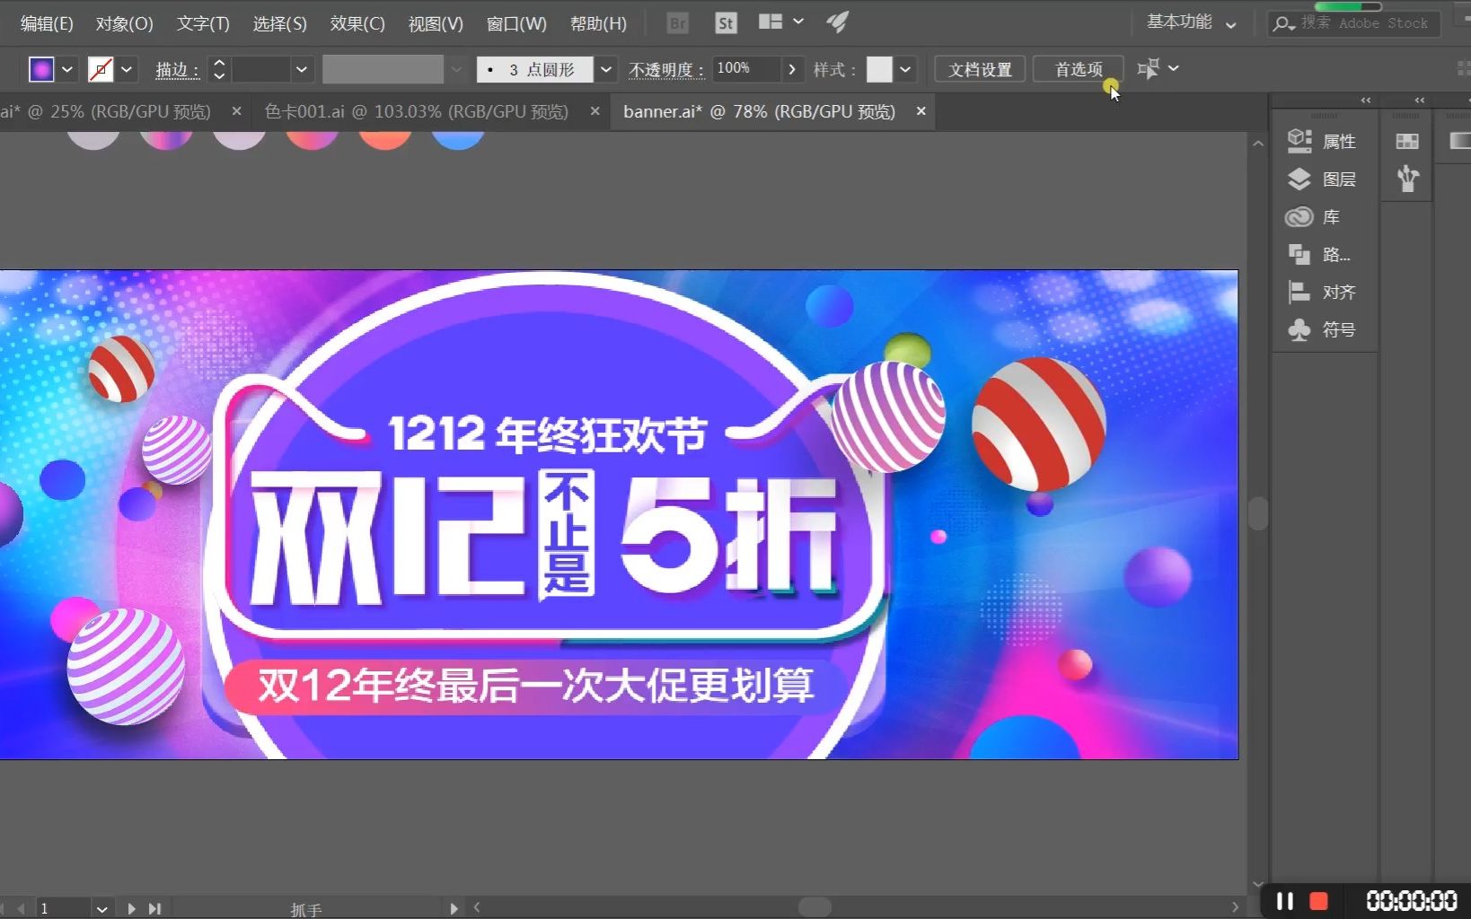1471x919 pixels.
Task: Click the stroke none color swatch
Action: click(101, 69)
